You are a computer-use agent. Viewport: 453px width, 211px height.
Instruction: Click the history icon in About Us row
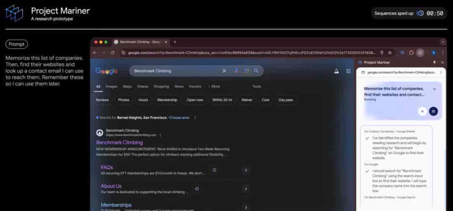(x=197, y=189)
